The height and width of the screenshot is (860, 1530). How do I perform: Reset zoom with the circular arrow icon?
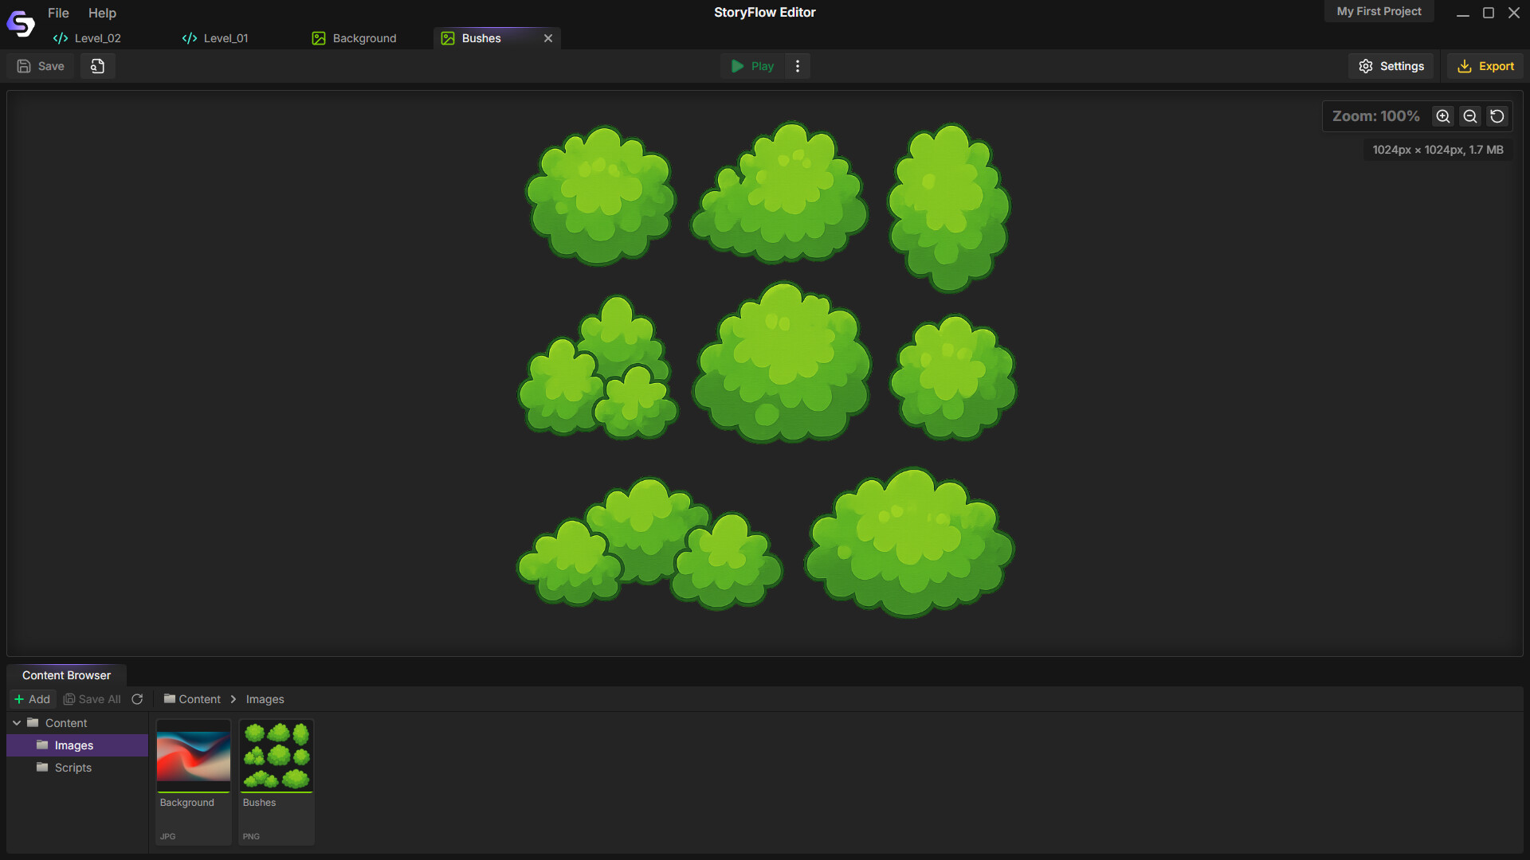(1497, 116)
